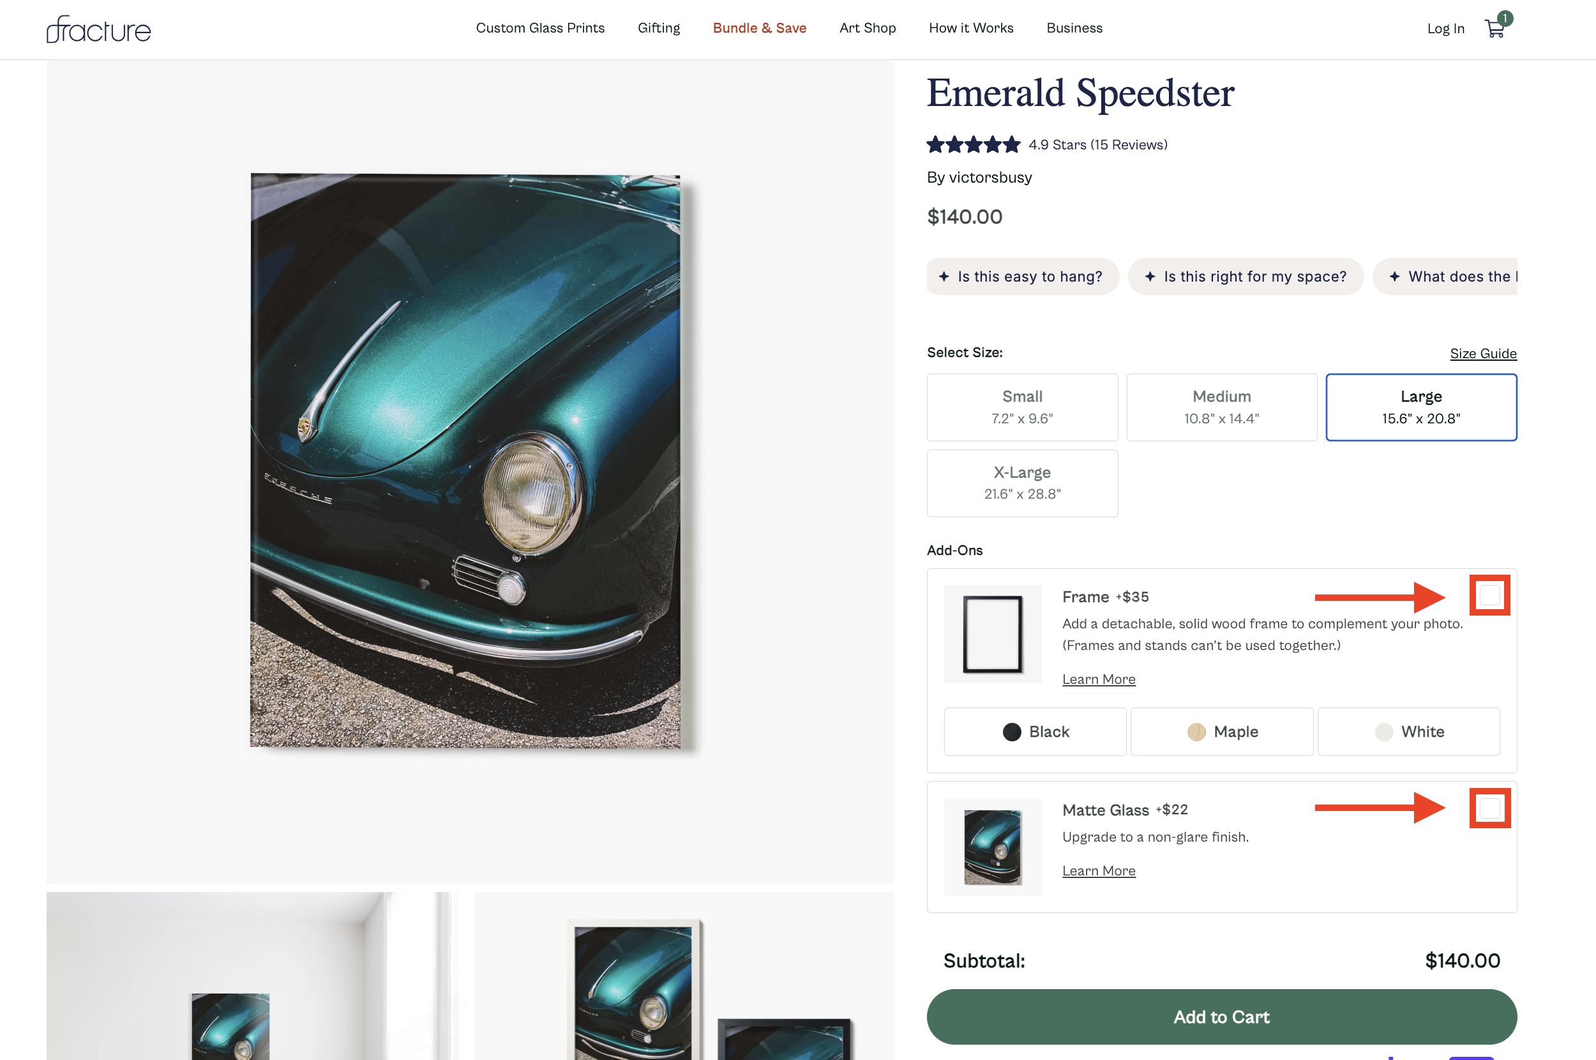Select the Small size option

[1021, 407]
